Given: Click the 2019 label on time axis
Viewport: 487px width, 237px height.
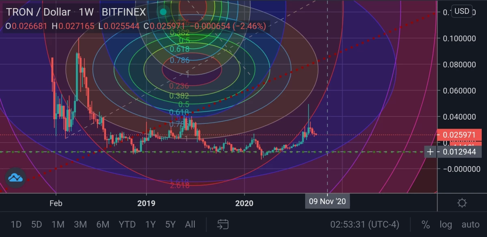Looking at the screenshot, I should coord(146,203).
